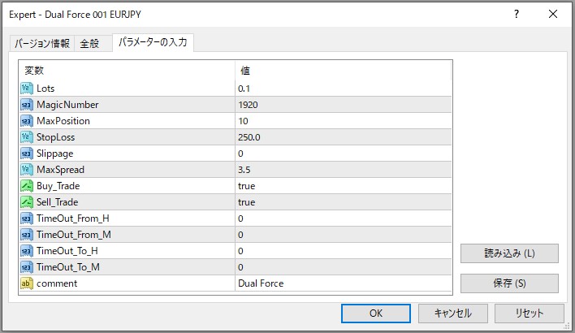
Task: Click the 保存 (S) button
Action: 509,283
